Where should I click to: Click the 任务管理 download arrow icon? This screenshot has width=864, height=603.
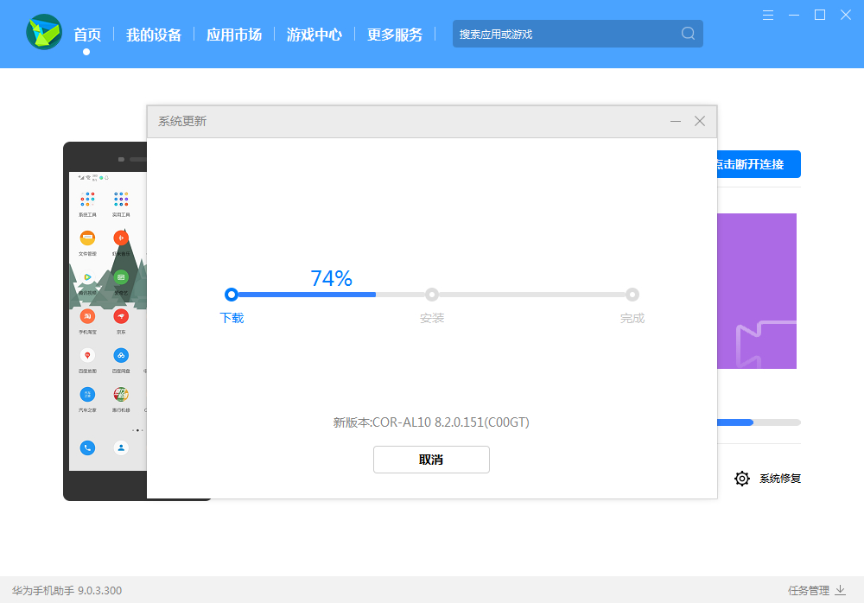(x=841, y=590)
